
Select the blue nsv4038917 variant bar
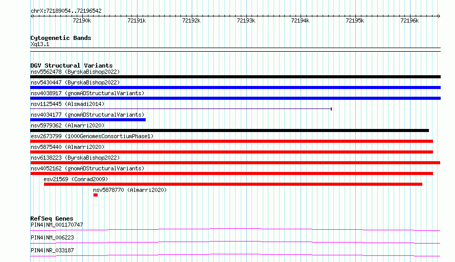tap(235, 98)
